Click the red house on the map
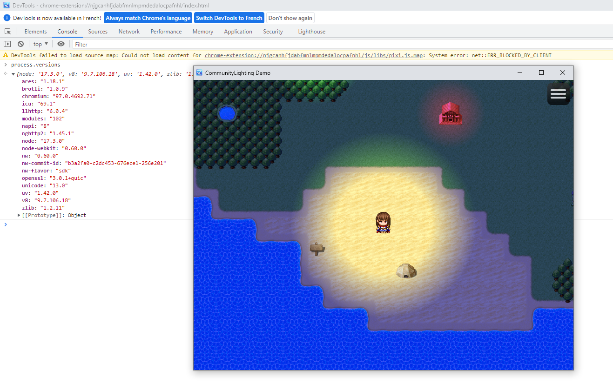Viewport: 613px width, 383px height. coord(450,113)
